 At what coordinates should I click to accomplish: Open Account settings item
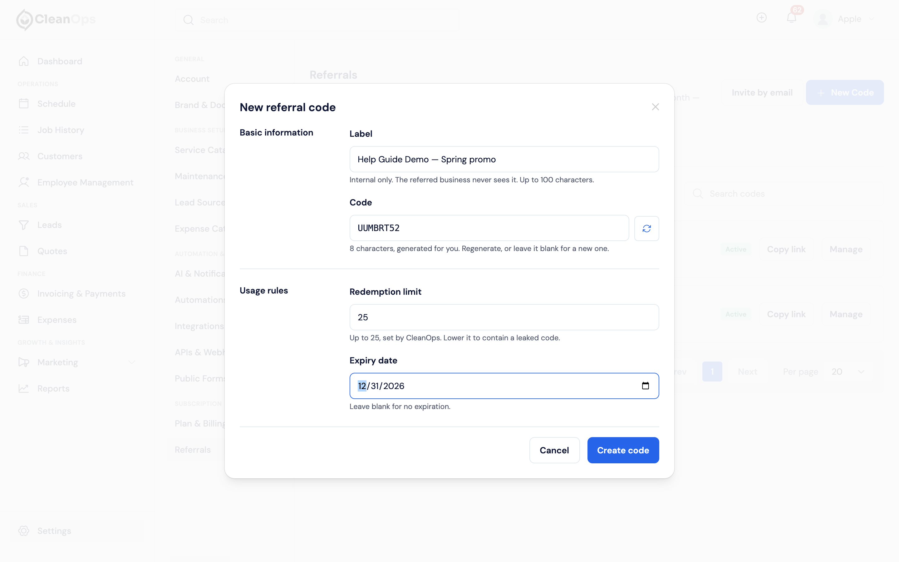coord(192,79)
